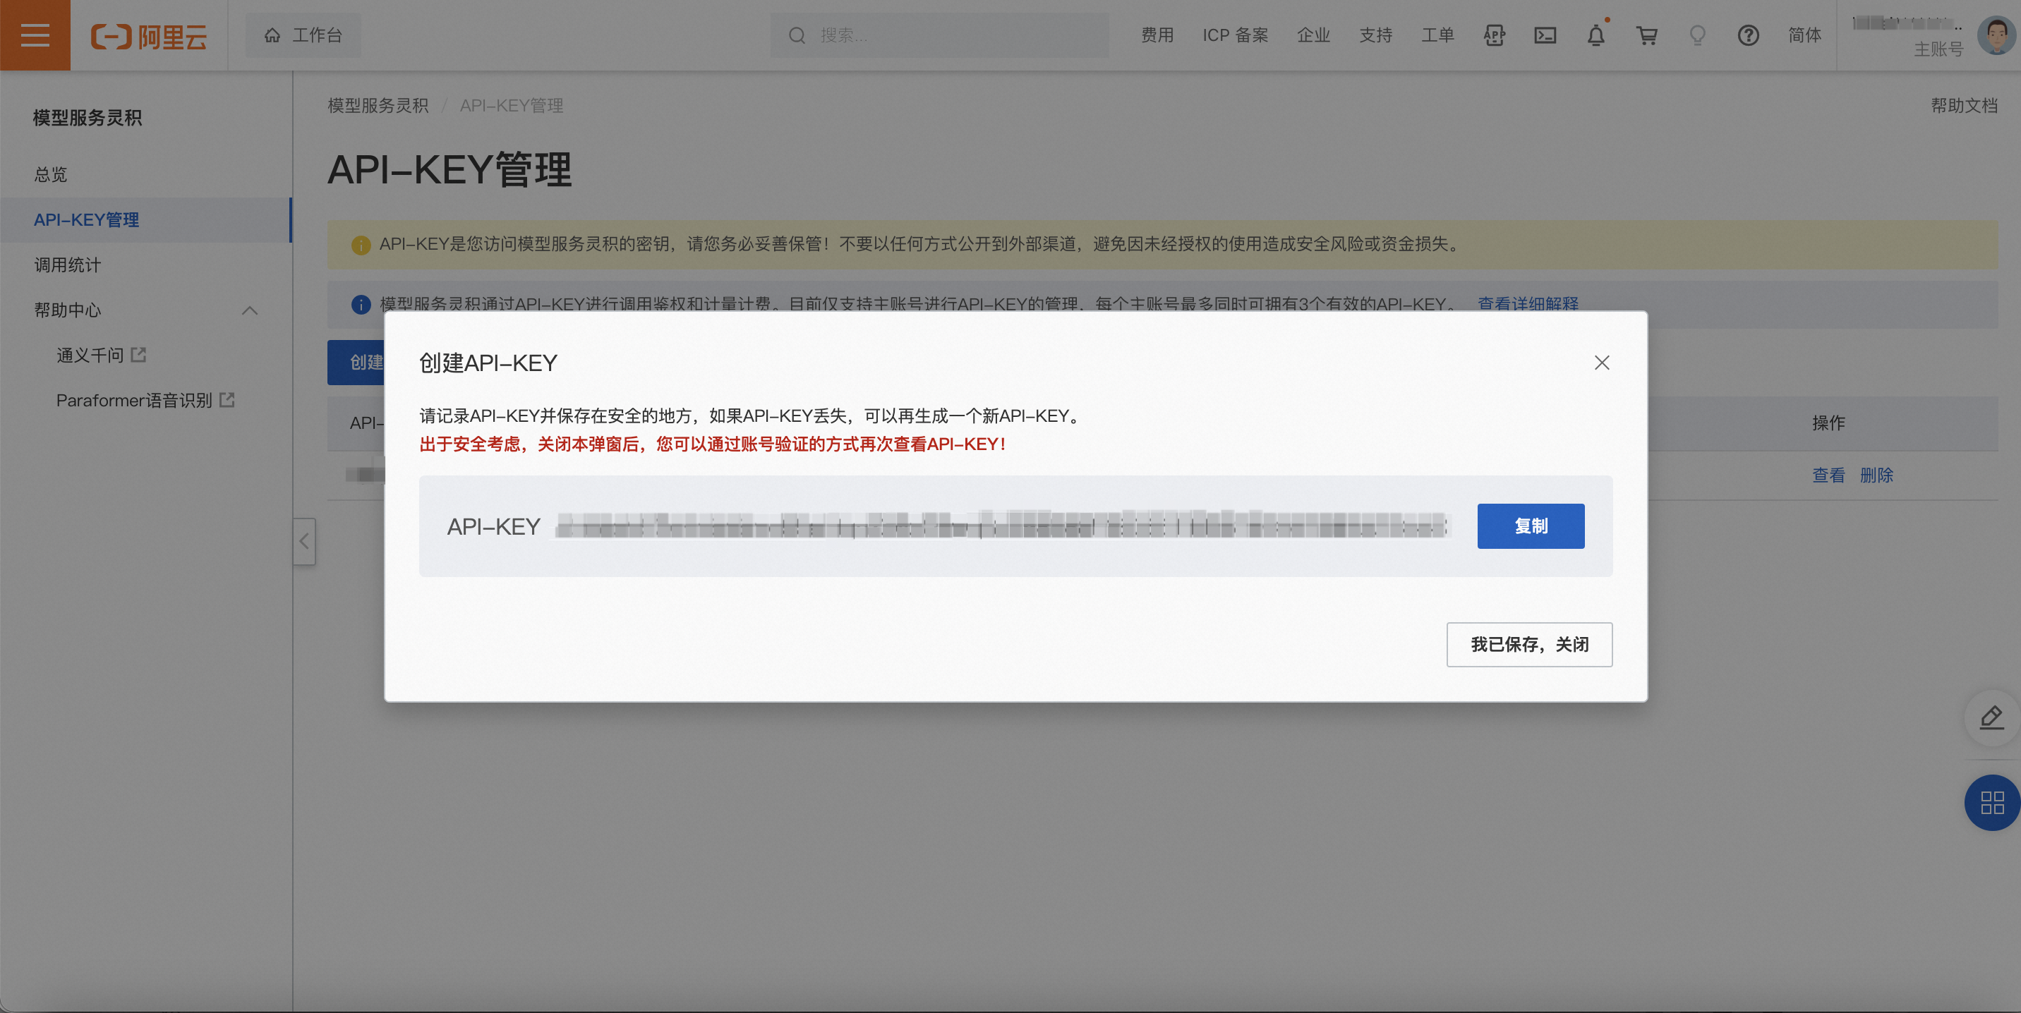Click the 复制 button
Screen dimensions: 2021x1013
(x=1530, y=526)
